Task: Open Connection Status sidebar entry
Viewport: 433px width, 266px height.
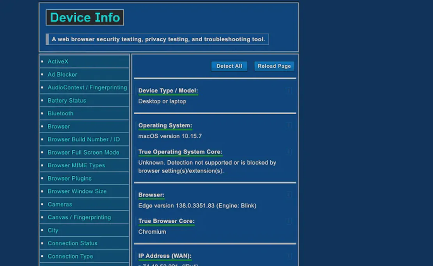Action: [72, 243]
